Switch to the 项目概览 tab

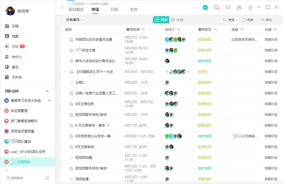point(76,9)
